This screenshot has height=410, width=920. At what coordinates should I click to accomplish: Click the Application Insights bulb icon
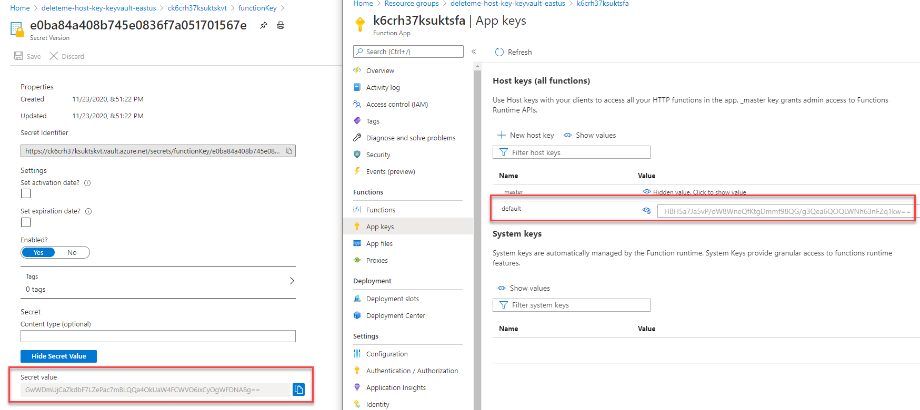(x=357, y=387)
